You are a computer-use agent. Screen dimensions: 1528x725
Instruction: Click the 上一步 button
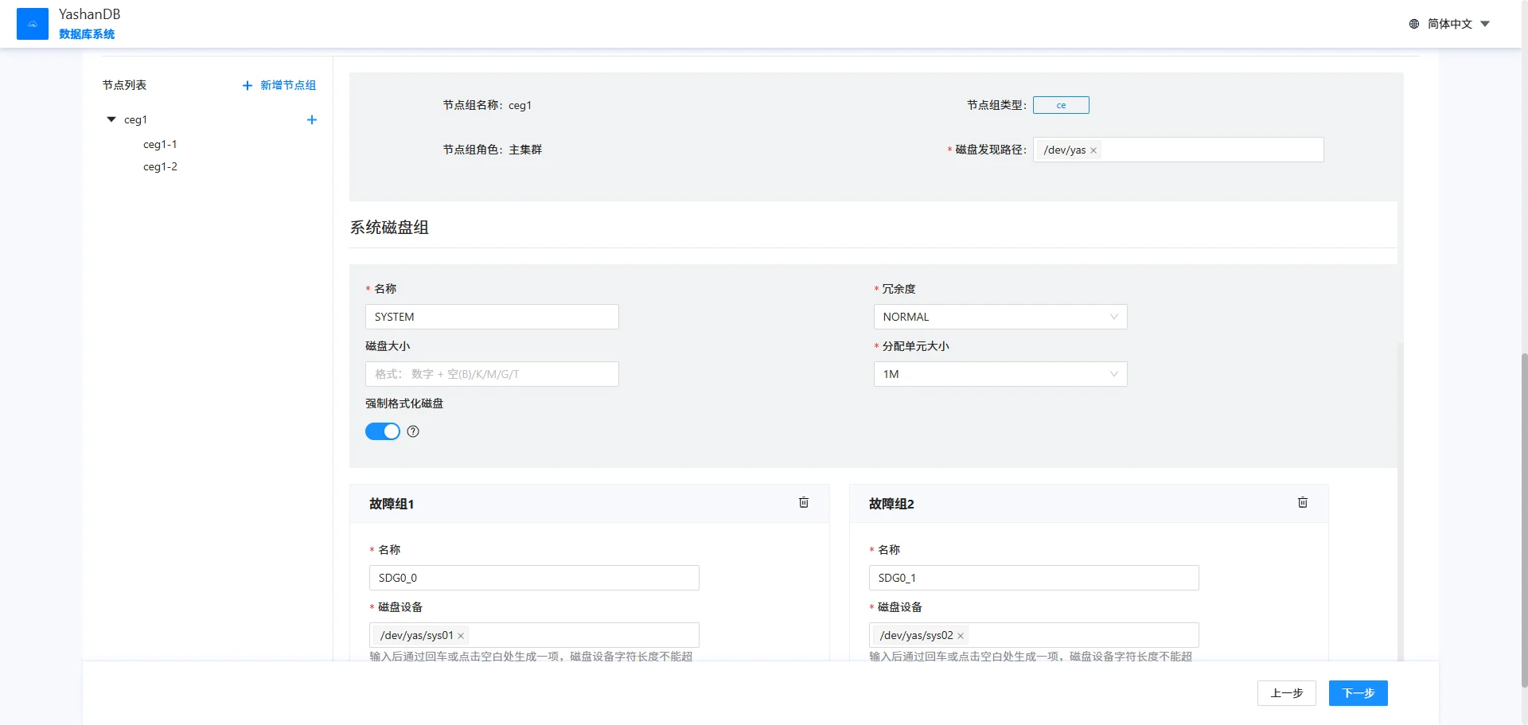click(1286, 693)
